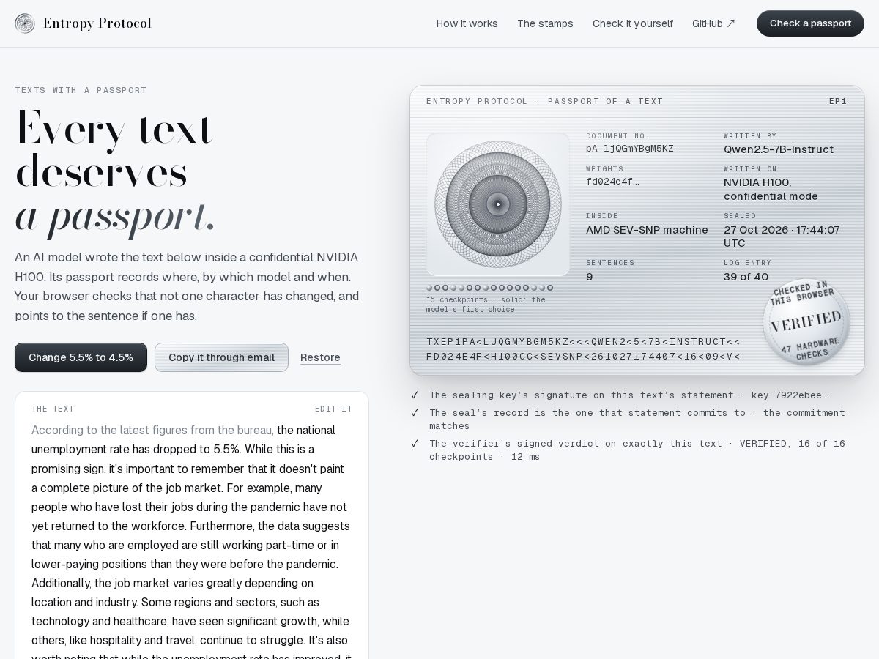
Task: Click the greyed 'According to the latest figures' phrase
Action: [x=152, y=431]
